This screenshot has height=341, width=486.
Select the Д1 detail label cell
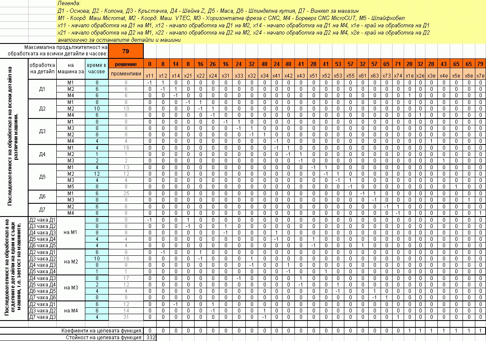tap(43, 89)
